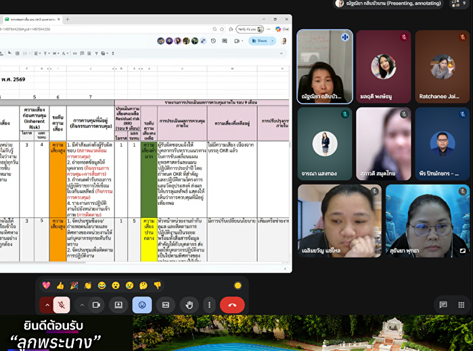Insert link using the toolbar icon
The image size is (473, 351).
point(75,53)
